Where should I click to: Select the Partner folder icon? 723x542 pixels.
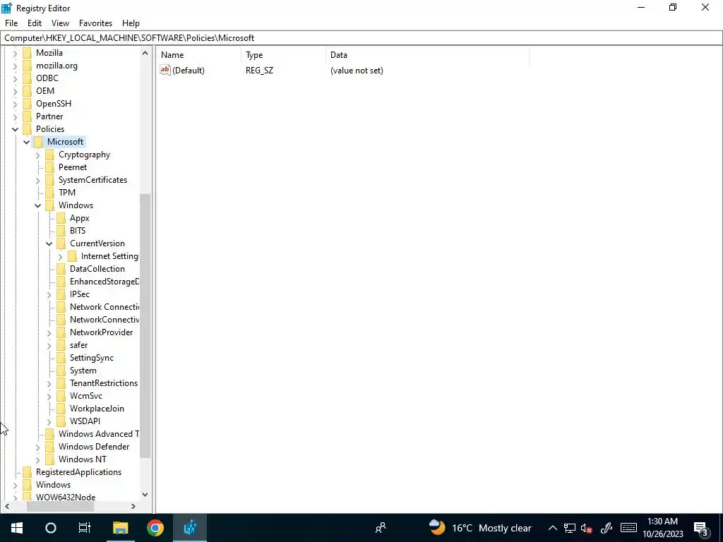[x=28, y=116]
